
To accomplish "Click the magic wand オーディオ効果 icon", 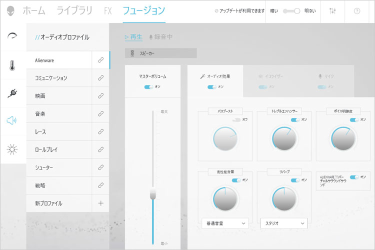I will [202, 76].
